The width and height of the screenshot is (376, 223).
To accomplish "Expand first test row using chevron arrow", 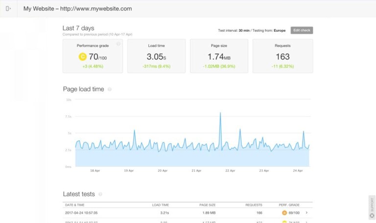I will click(x=306, y=213).
